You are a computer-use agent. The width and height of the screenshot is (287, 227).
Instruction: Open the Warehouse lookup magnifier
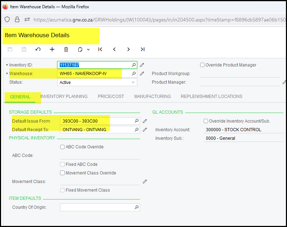[134, 74]
